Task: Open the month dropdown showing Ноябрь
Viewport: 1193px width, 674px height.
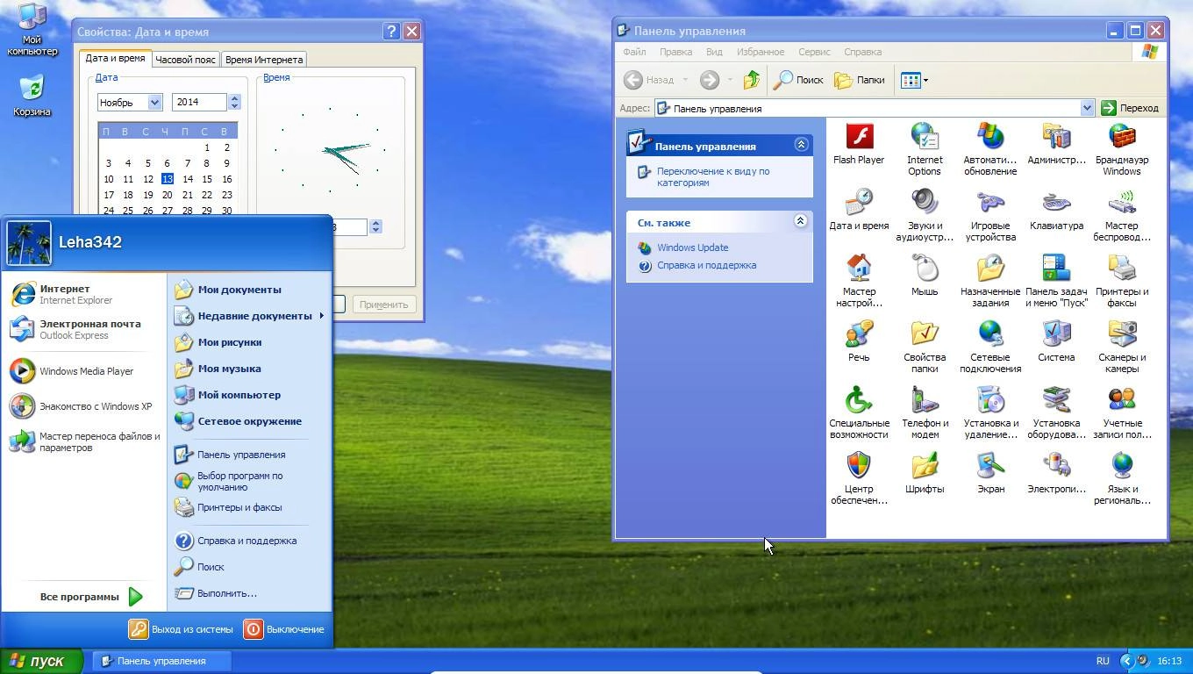Action: [154, 103]
